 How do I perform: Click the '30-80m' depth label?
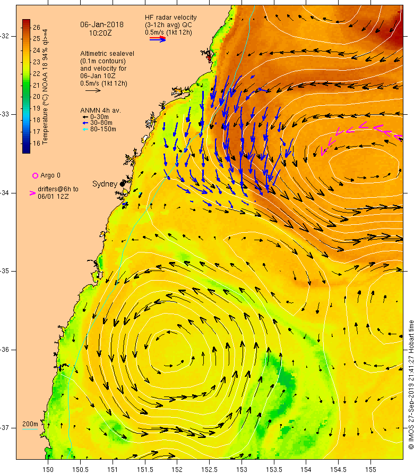click(x=101, y=123)
